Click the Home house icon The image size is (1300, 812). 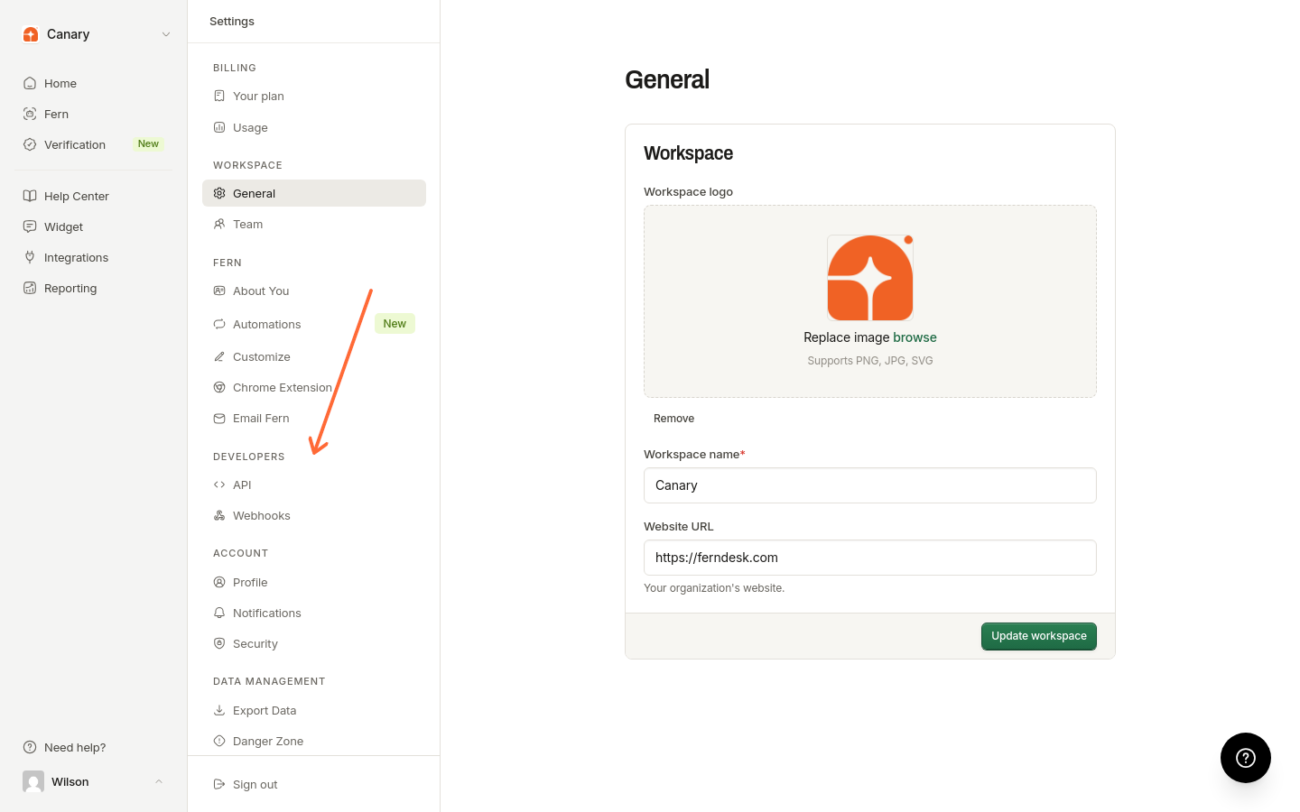[x=30, y=83]
